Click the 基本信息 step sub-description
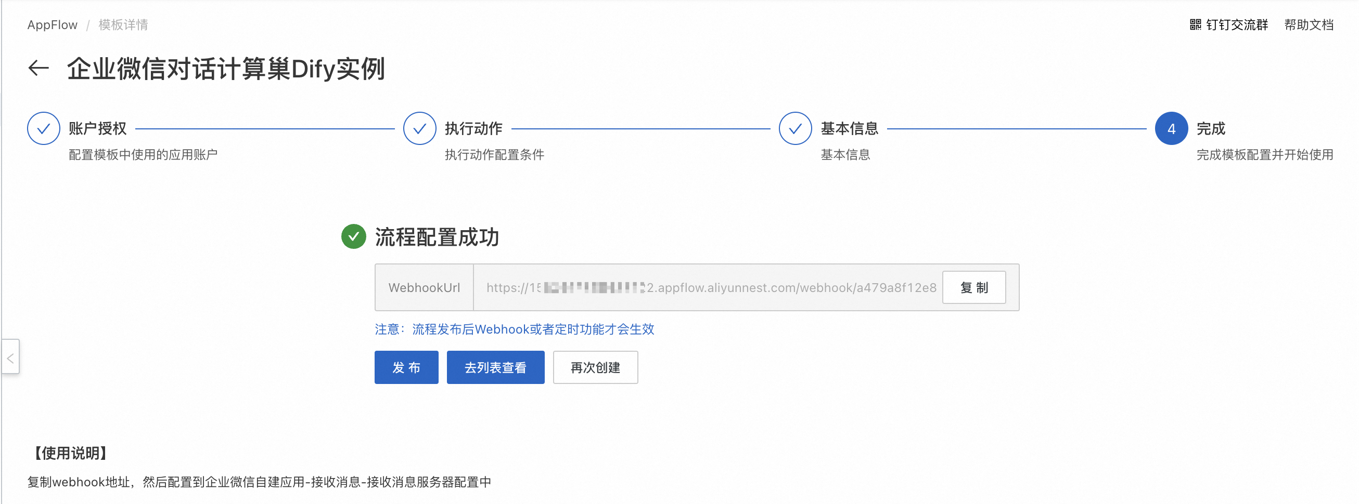Screen dimensions: 1359x504 click(x=845, y=155)
